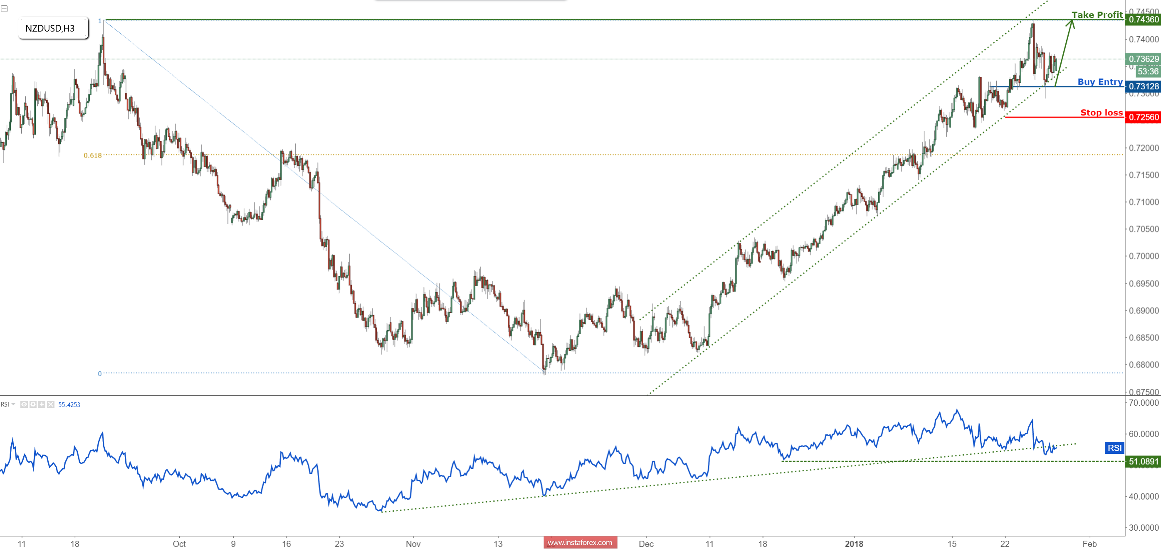Screen dimensions: 1161x549
Task: Open the RSI dropdown arrow
Action: (14, 404)
